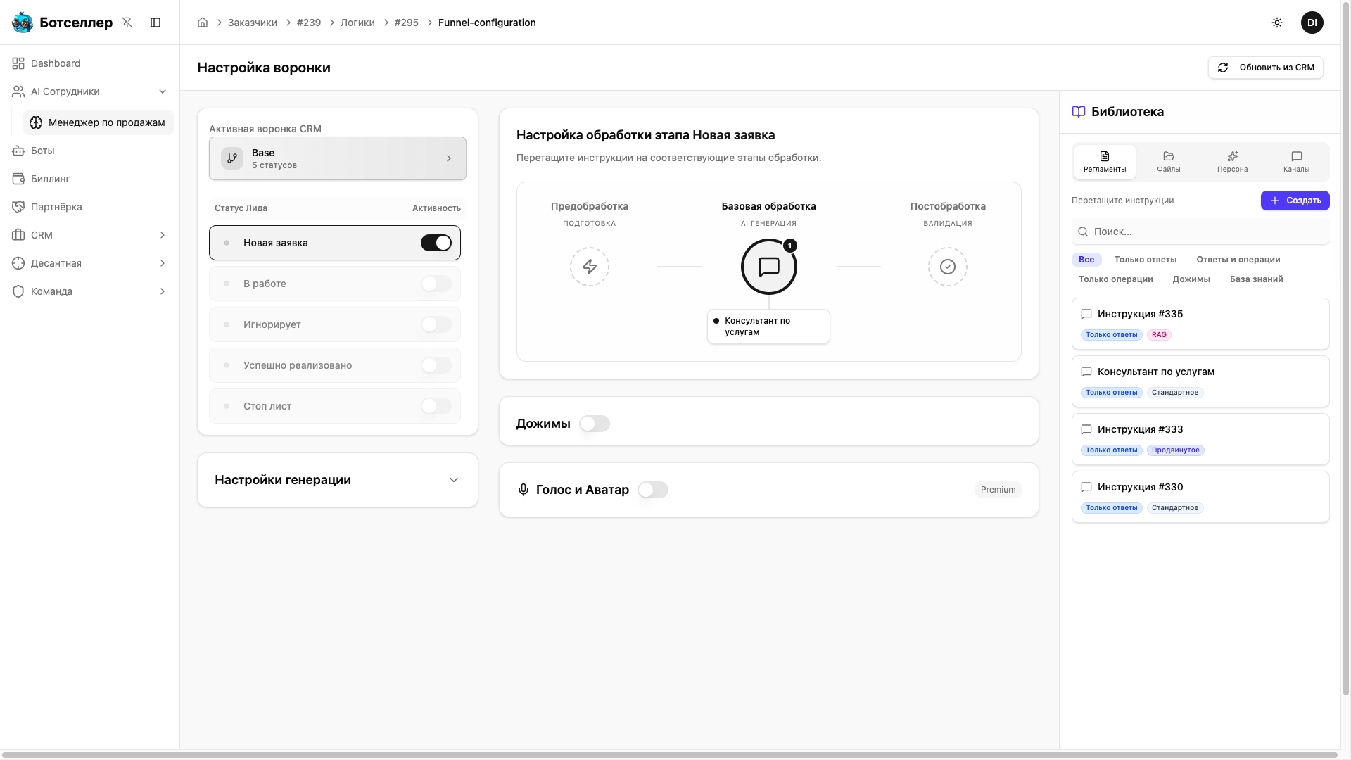
Task: Select the Предобработка lightning stage icon
Action: (x=590, y=267)
